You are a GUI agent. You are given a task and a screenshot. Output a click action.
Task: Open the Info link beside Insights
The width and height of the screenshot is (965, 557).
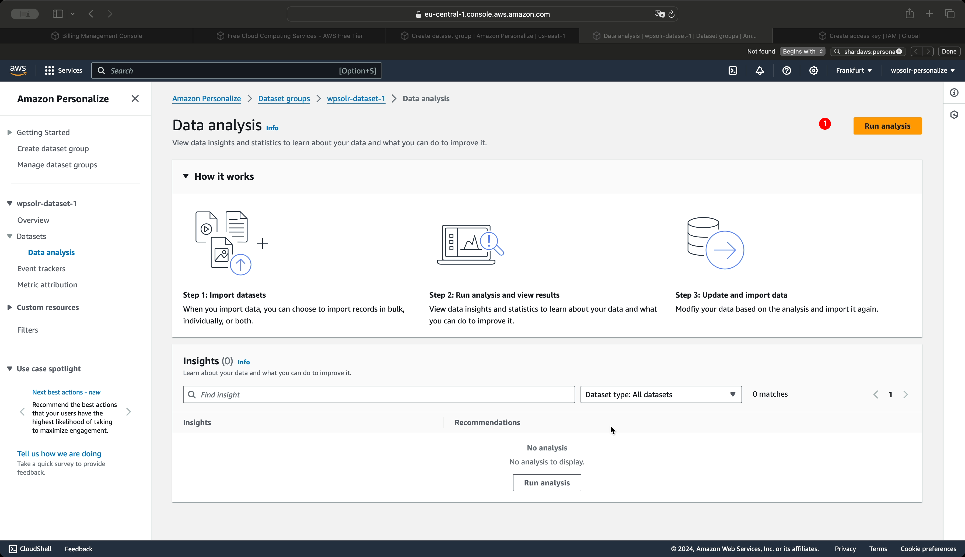(x=243, y=362)
